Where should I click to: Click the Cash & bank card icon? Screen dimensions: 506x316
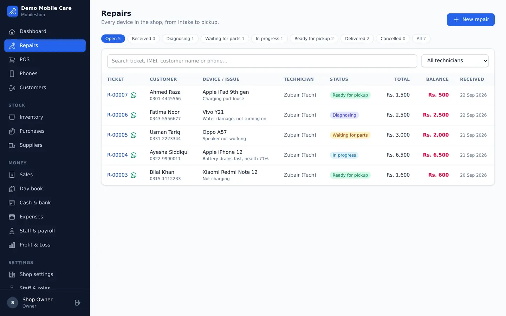tap(12, 203)
